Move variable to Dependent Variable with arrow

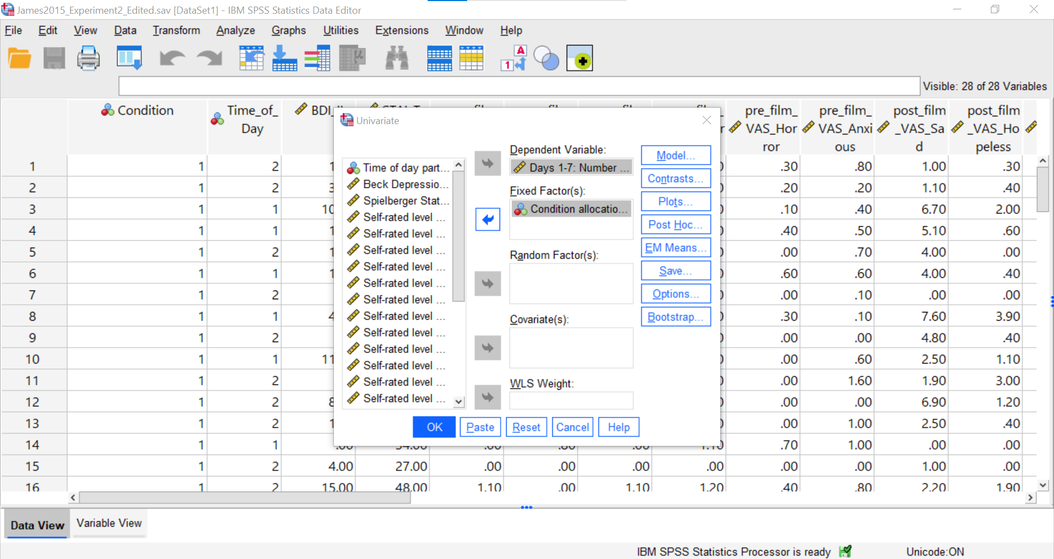pyautogui.click(x=487, y=163)
